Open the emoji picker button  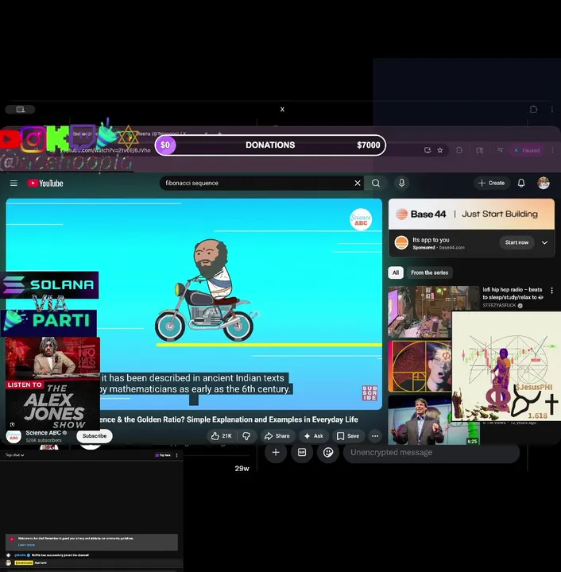[328, 452]
